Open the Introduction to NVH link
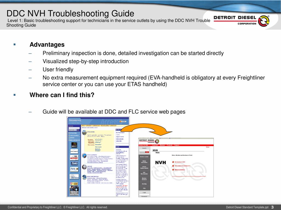 point(180,162)
